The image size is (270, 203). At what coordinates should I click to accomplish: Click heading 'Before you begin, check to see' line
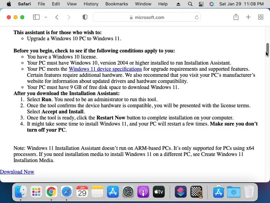pyautogui.click(x=94, y=51)
